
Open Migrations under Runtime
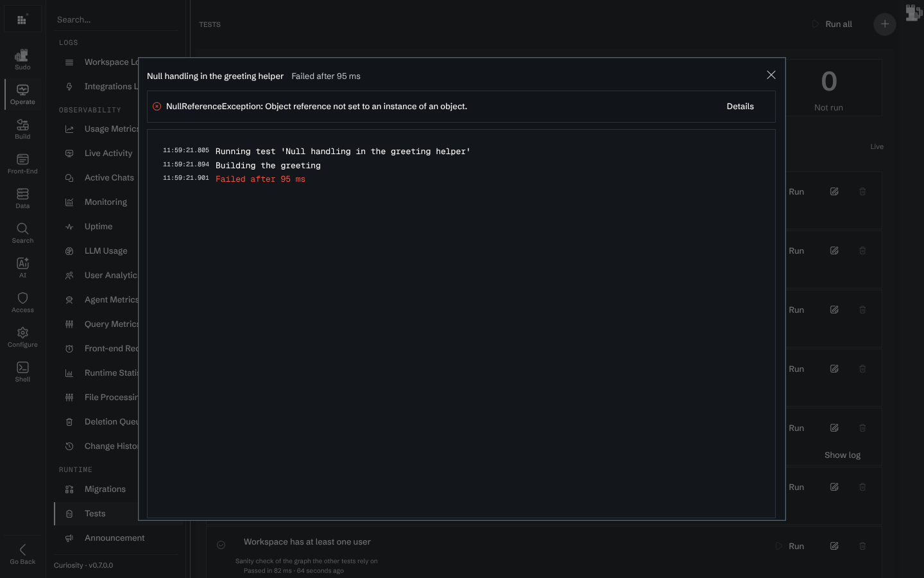click(101, 489)
